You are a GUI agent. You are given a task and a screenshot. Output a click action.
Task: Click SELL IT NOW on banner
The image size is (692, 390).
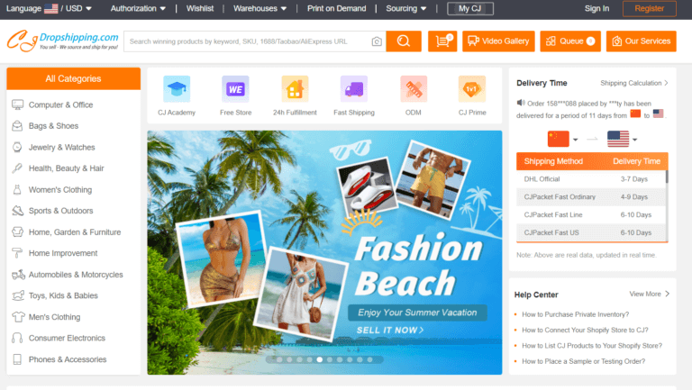pyautogui.click(x=390, y=330)
